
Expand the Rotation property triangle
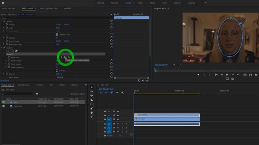click(x=4, y=37)
